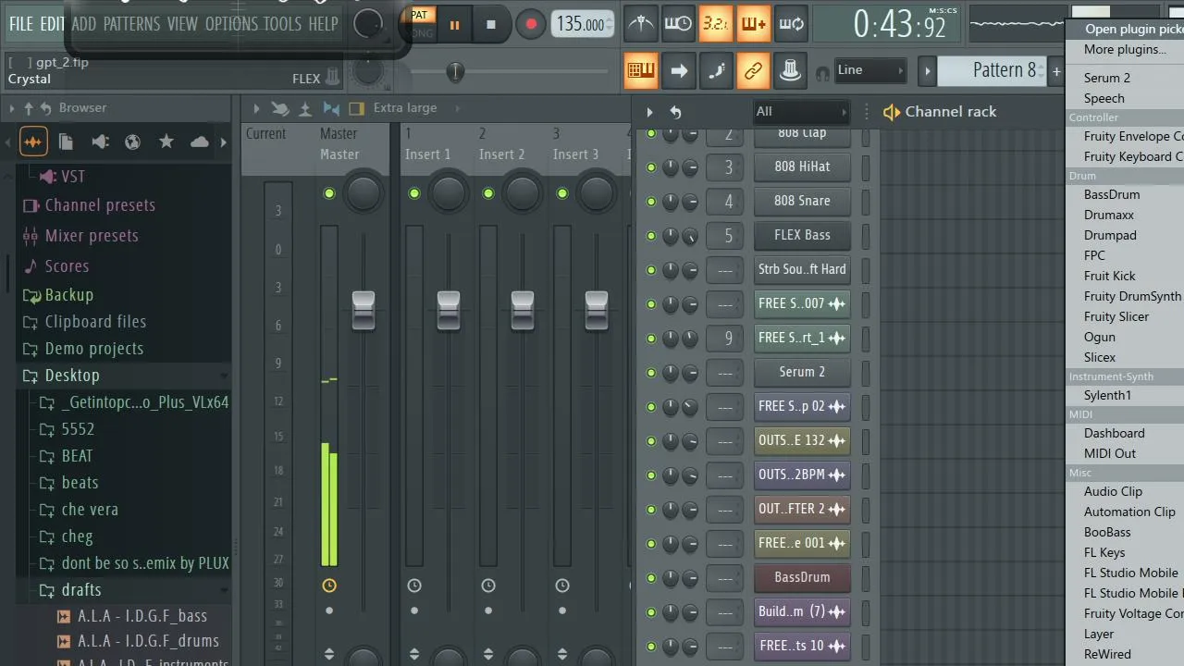This screenshot has height=666, width=1184.
Task: Select the FLEX Bass channel button
Action: click(x=802, y=236)
